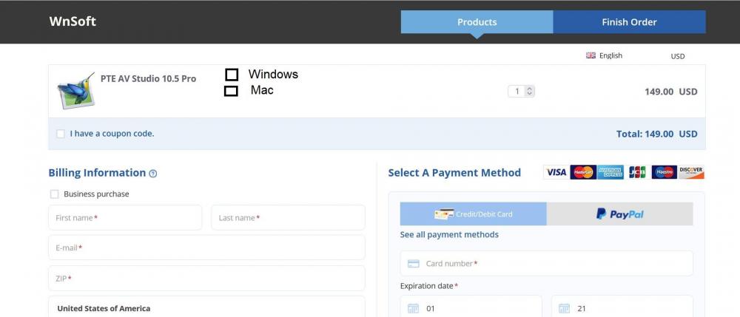Viewport: 740px width, 317px height.
Task: Switch to the Finish Order tab
Action: [629, 22]
